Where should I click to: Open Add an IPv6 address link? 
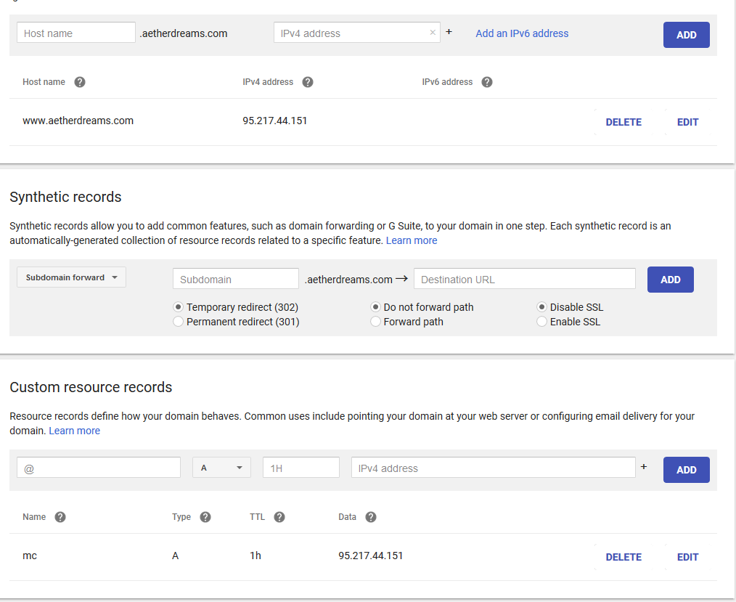click(x=522, y=33)
